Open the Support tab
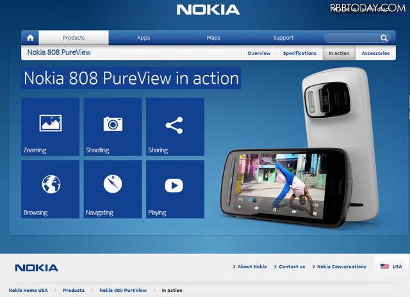Screen dimensions: 410x297 point(283,38)
